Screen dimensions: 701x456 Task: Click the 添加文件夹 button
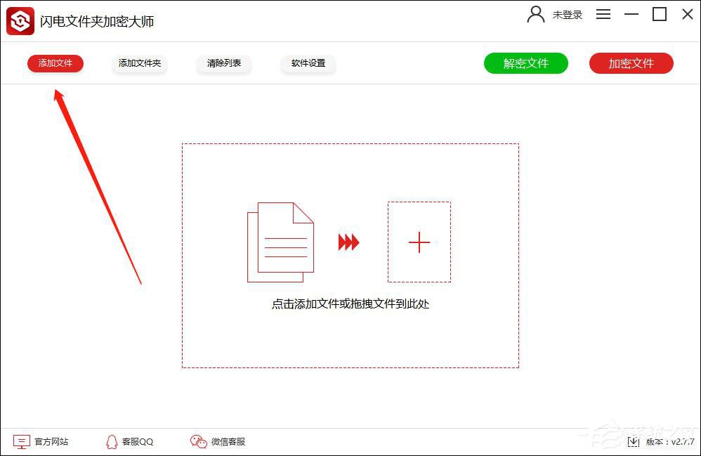[x=139, y=63]
